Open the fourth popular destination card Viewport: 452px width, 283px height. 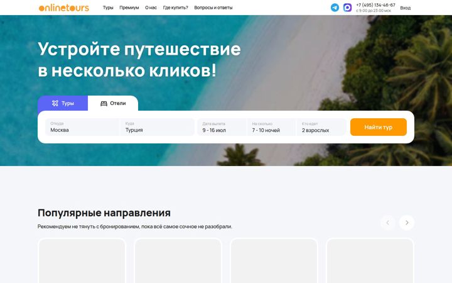coord(370,260)
